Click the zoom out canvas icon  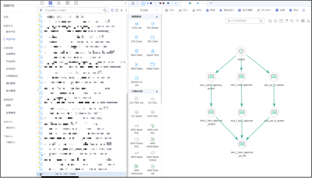point(276,21)
